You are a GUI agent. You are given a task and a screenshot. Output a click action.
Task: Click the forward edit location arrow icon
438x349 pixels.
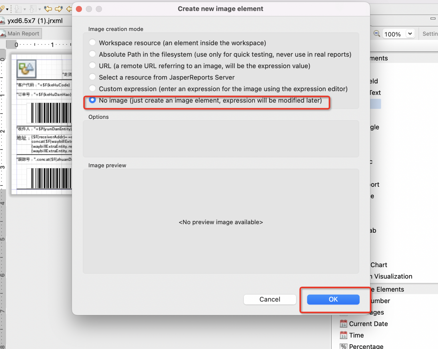click(59, 9)
